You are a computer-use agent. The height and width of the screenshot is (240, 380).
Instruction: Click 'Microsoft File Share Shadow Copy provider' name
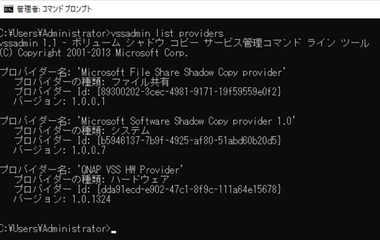pyautogui.click(x=181, y=72)
